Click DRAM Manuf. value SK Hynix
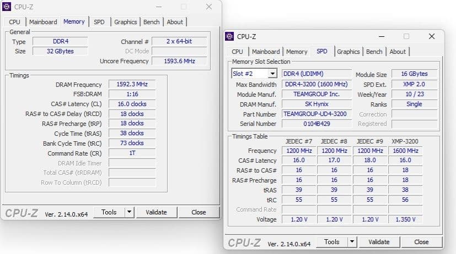The image size is (456, 254). coord(316,104)
